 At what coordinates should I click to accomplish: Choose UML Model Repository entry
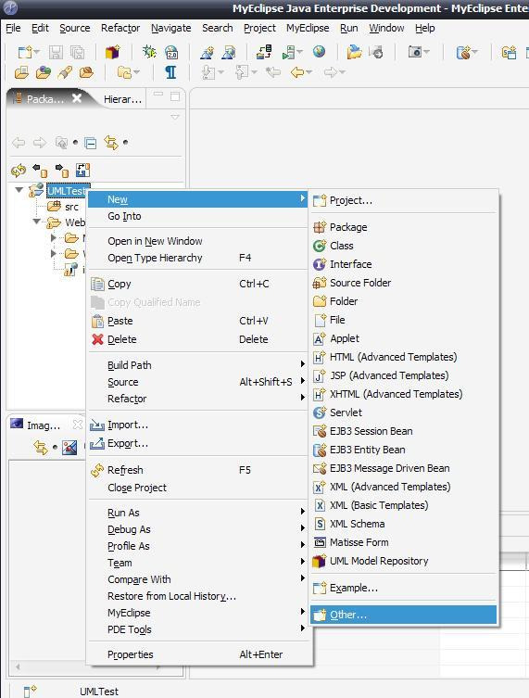pos(404,562)
